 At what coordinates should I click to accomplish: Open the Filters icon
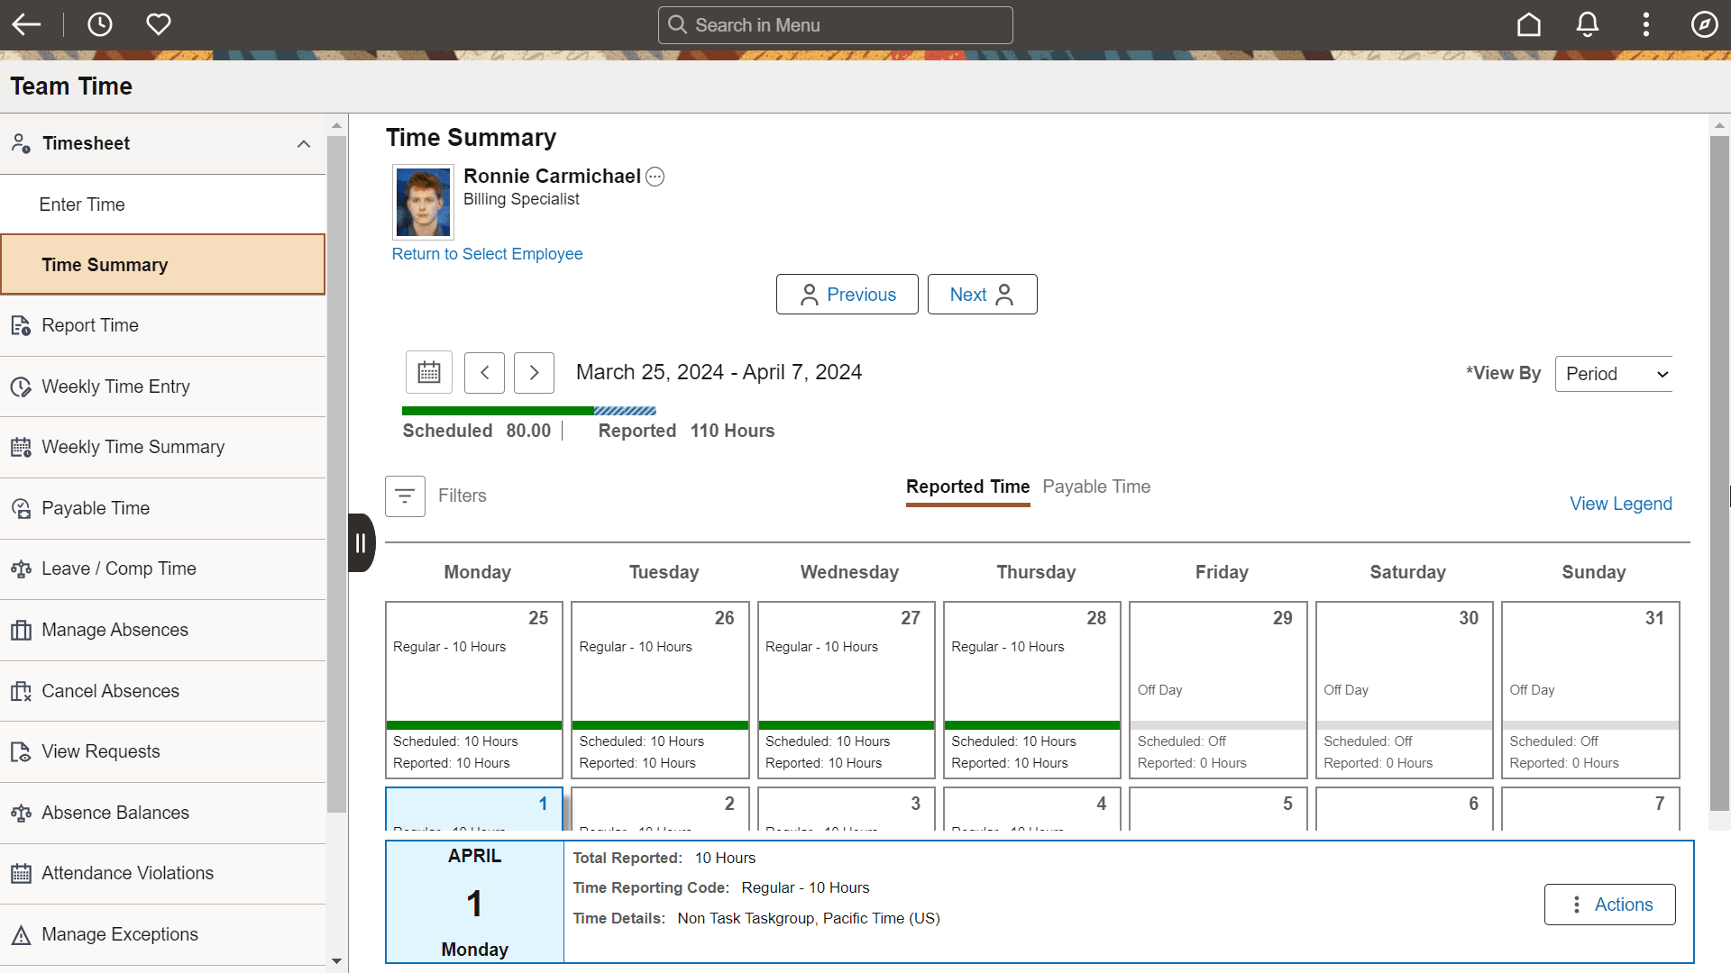pos(404,496)
